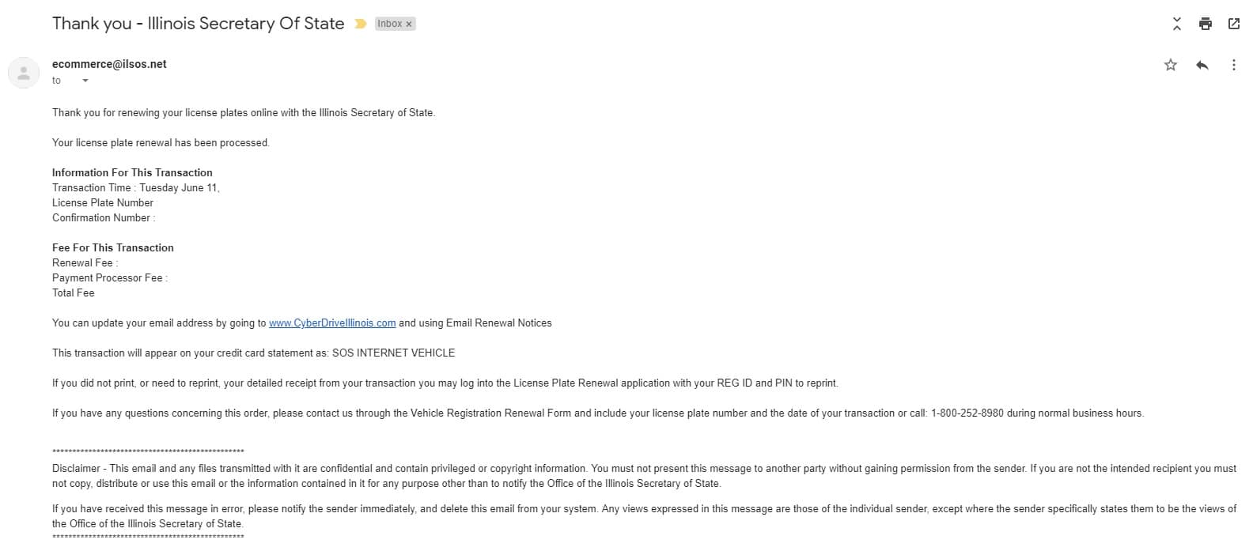
Task: Remove the Inbox label with the x
Action: (409, 25)
